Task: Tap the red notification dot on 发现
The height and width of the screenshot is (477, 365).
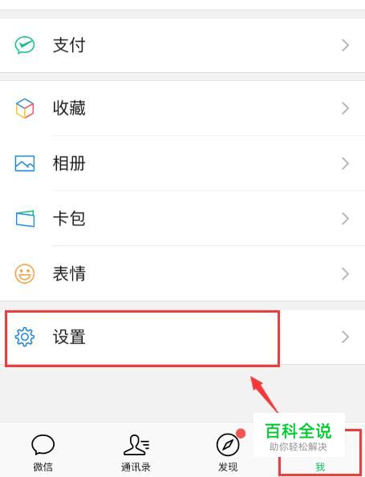Action: (x=241, y=433)
